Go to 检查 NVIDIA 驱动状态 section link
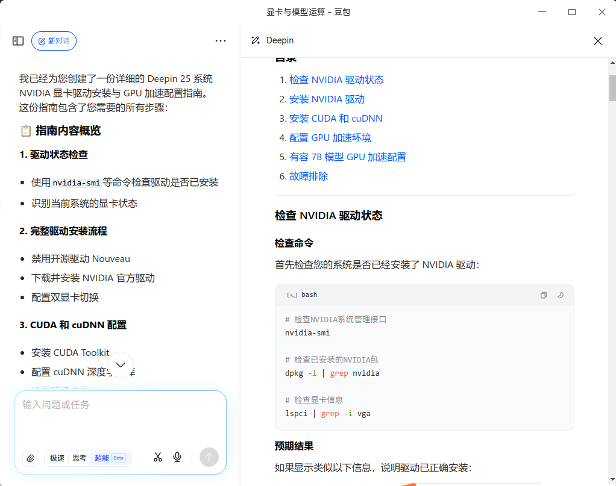This screenshot has height=486, width=616. click(x=336, y=80)
